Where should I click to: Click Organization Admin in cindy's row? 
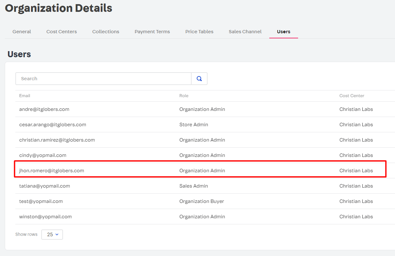[x=202, y=155]
